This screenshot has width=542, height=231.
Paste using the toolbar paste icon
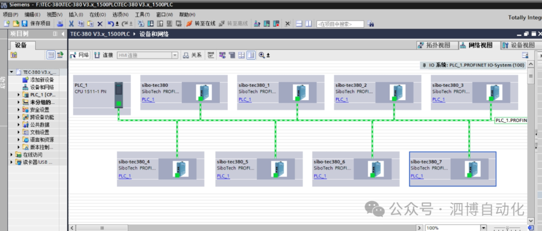[90, 24]
